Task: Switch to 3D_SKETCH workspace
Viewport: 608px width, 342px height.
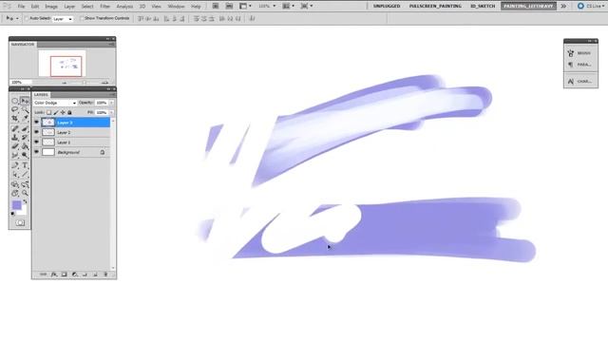Action: (483, 7)
